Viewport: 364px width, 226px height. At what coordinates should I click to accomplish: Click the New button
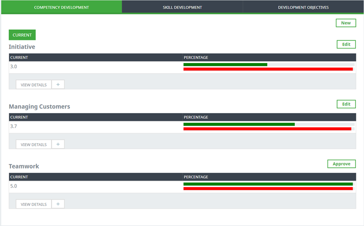pos(346,23)
